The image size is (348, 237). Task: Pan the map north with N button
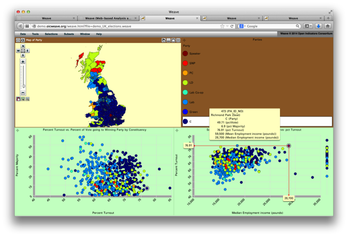[x=23, y=46]
